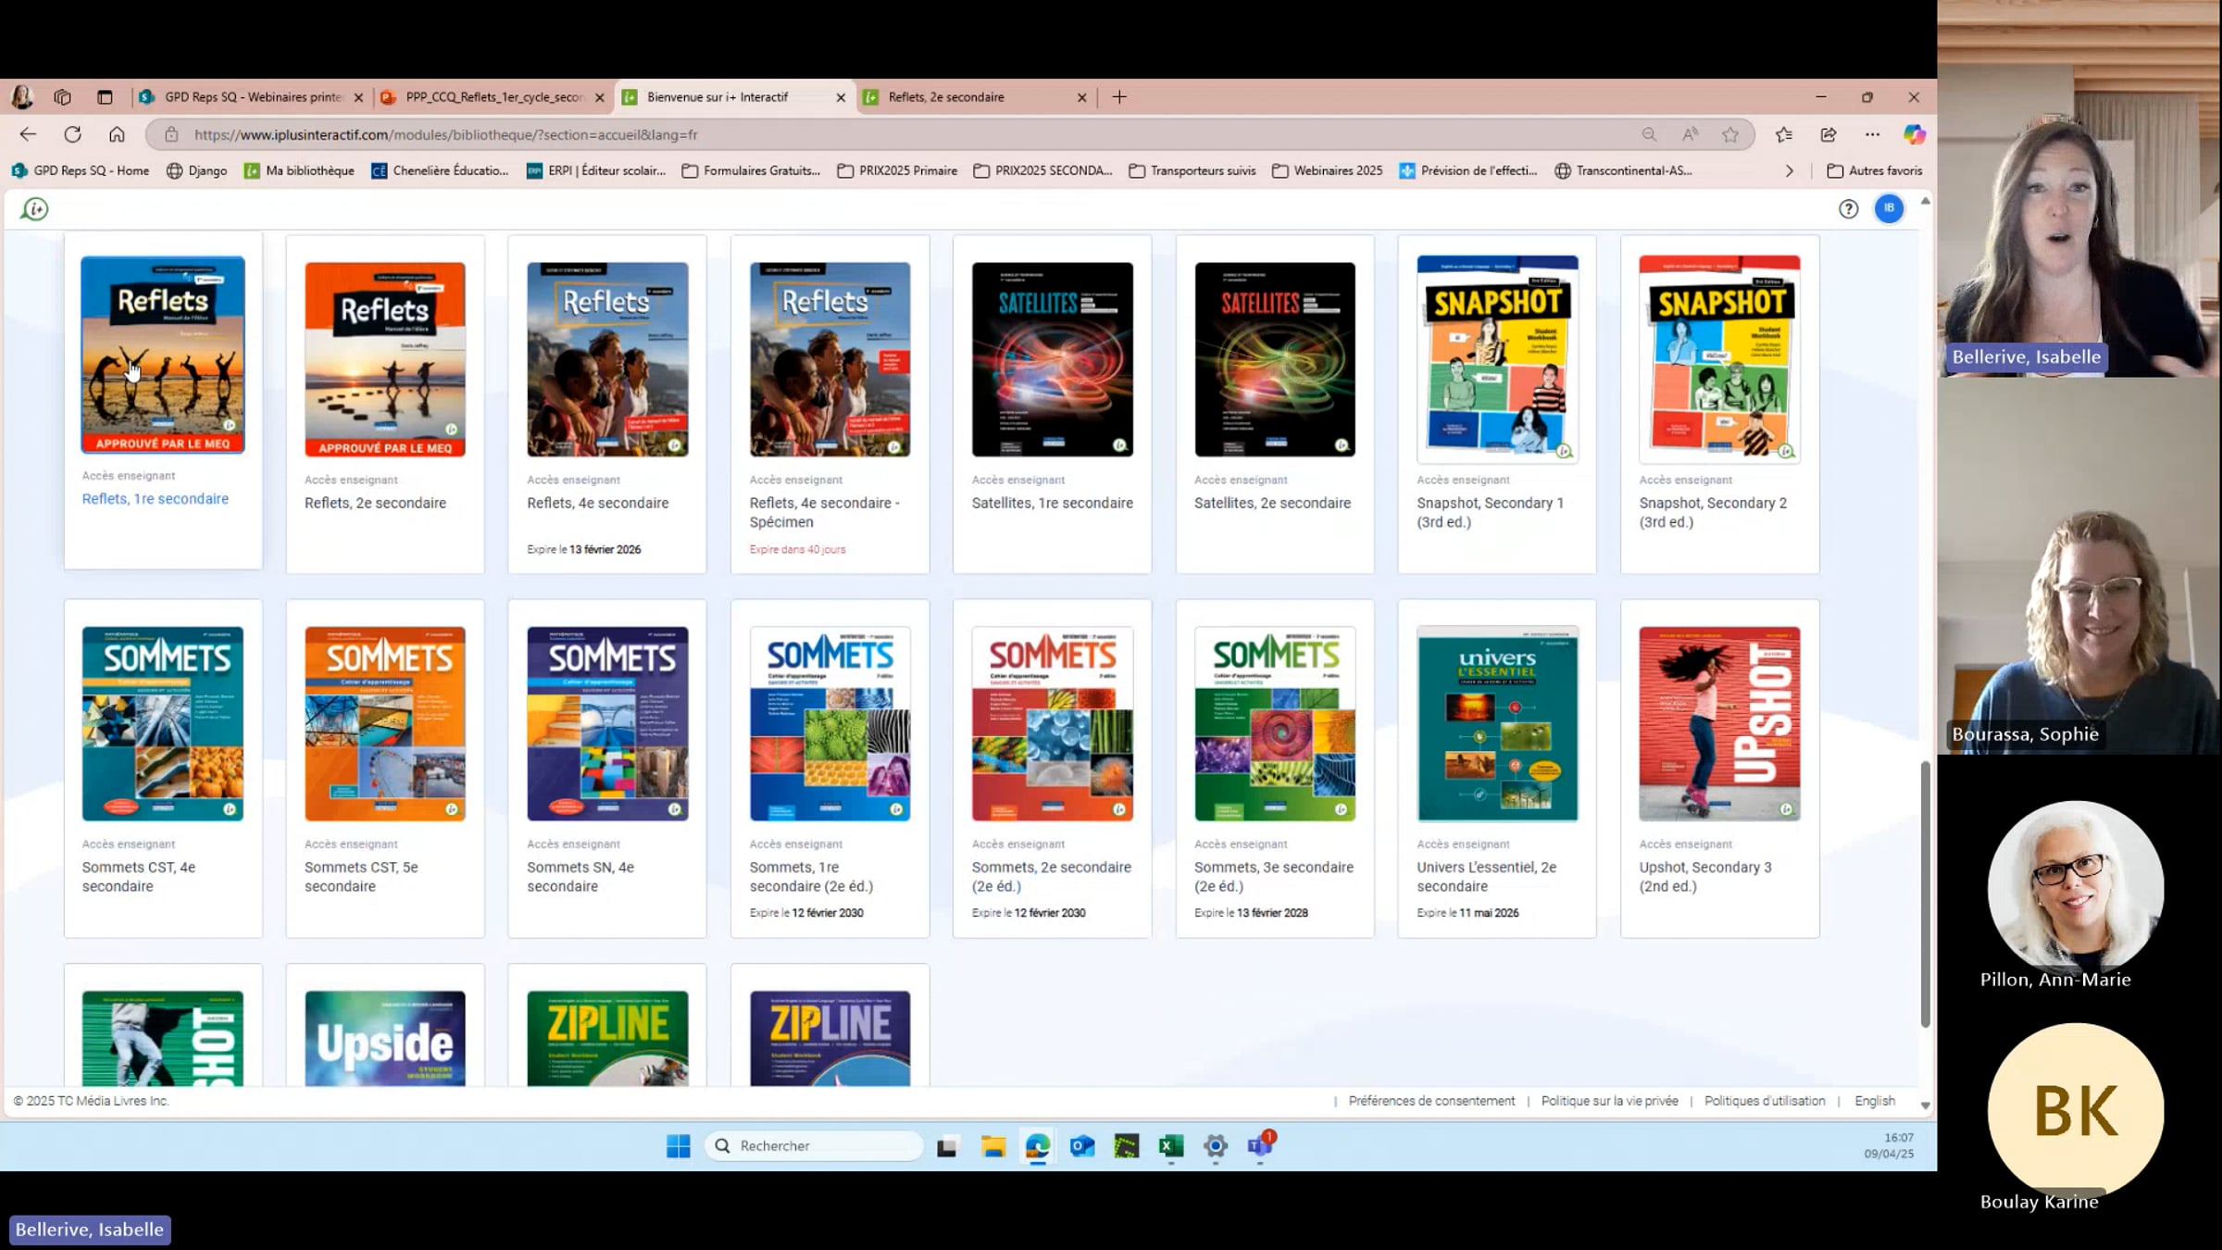Click the browser home icon

pos(117,134)
